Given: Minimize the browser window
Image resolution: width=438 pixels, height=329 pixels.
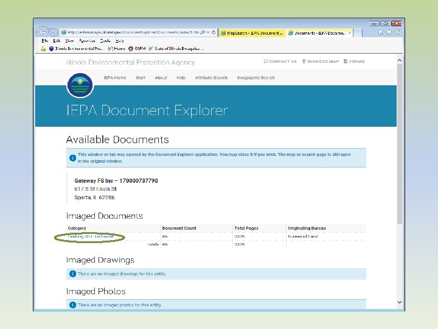Looking at the screenshot, I should 374,24.
